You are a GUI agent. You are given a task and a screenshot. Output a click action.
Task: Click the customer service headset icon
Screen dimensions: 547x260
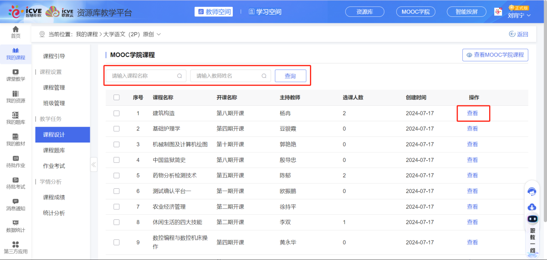(x=532, y=191)
